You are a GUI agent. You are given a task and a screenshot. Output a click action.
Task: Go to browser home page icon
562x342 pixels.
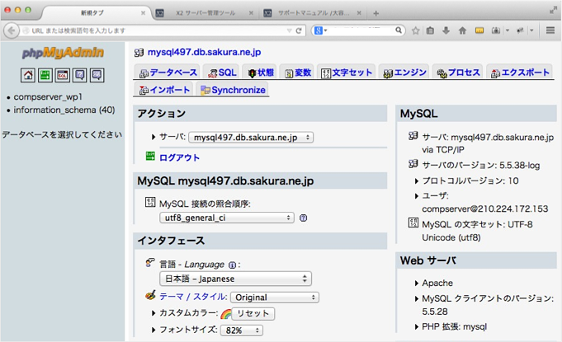coord(462,30)
